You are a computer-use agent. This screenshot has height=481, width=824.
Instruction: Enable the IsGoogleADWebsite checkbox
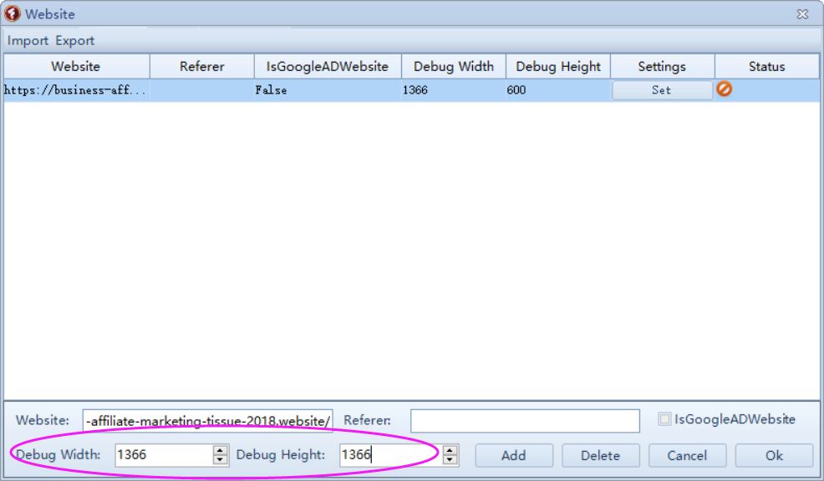pyautogui.click(x=664, y=419)
